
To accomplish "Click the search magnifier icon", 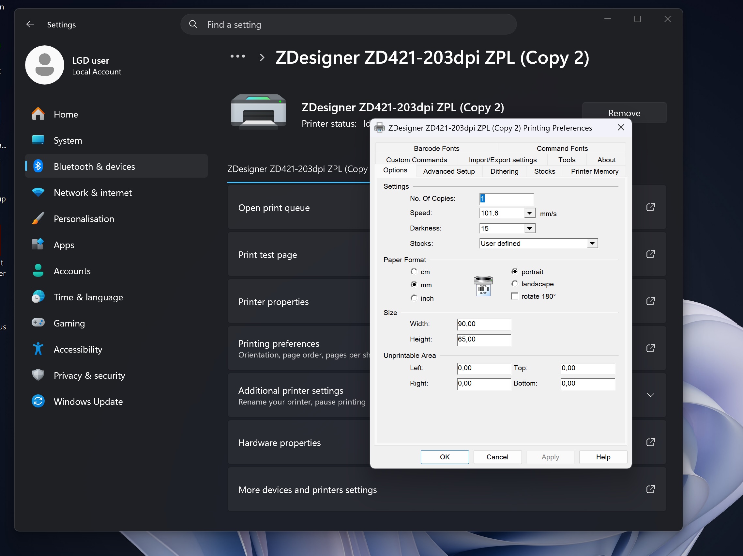I will pyautogui.click(x=193, y=24).
